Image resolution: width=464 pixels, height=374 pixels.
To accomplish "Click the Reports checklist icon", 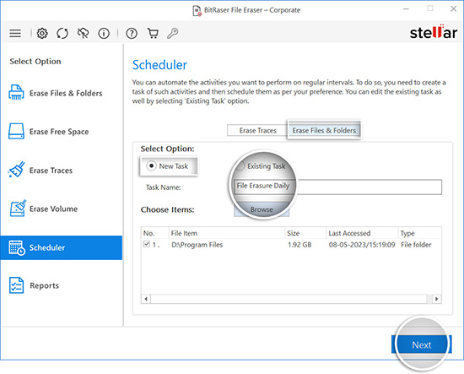I will point(16,285).
